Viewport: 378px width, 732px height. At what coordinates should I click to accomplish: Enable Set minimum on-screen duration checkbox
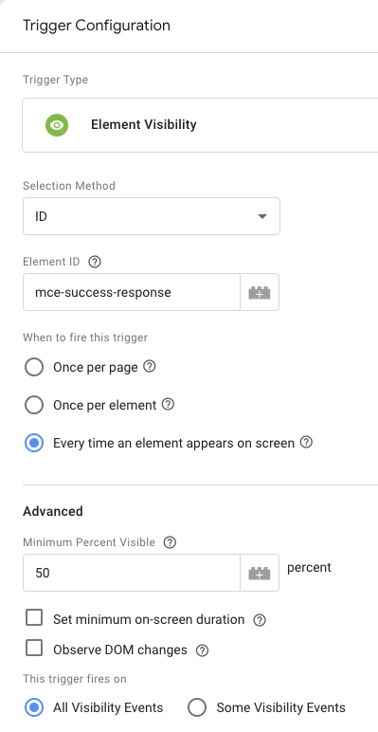point(34,618)
